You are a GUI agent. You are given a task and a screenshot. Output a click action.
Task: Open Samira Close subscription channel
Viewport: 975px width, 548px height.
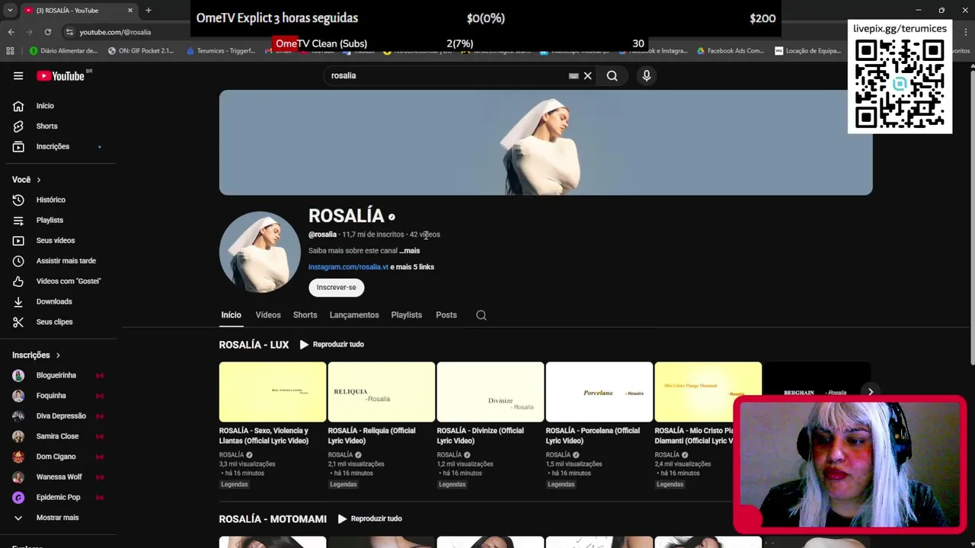pos(58,436)
